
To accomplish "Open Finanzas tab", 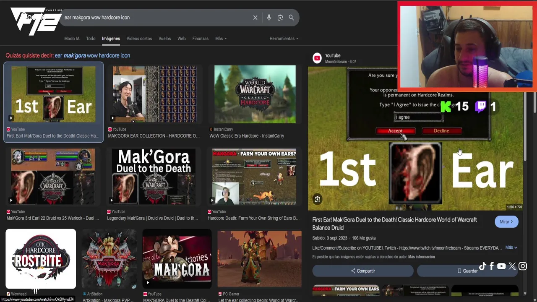I will point(200,39).
